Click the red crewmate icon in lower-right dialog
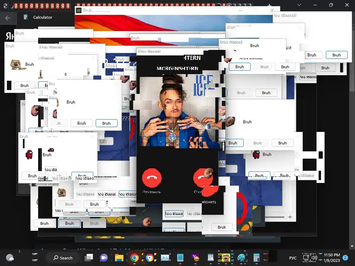 click(x=256, y=154)
